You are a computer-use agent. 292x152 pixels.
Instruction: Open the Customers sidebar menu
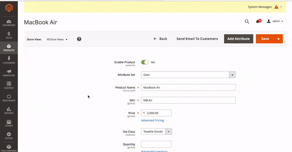click(9, 60)
